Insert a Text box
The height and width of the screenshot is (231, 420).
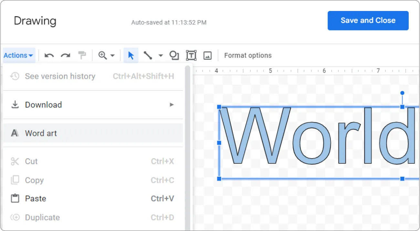pyautogui.click(x=191, y=55)
